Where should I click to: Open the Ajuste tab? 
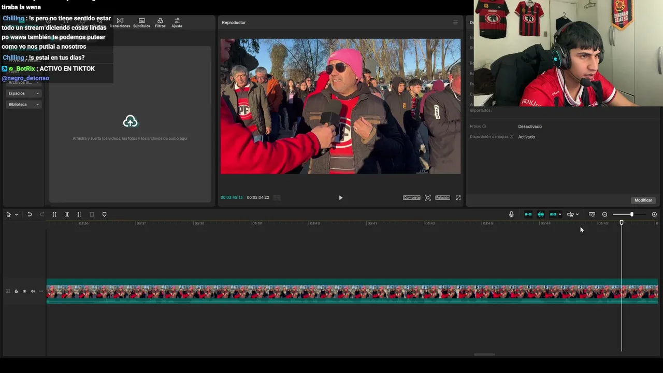coord(177,23)
